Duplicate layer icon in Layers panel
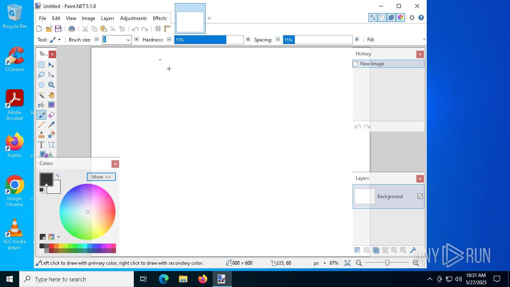510x287 pixels. coord(376,250)
